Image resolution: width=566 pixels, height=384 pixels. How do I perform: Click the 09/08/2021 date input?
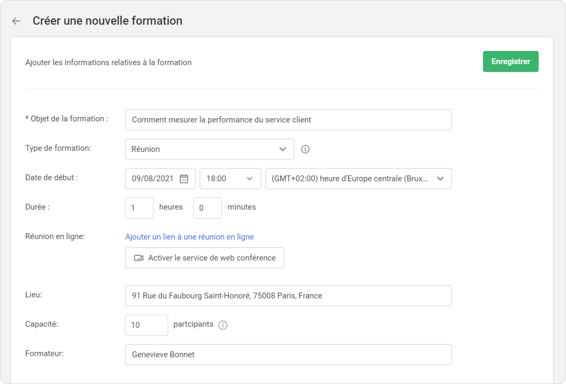(153, 179)
